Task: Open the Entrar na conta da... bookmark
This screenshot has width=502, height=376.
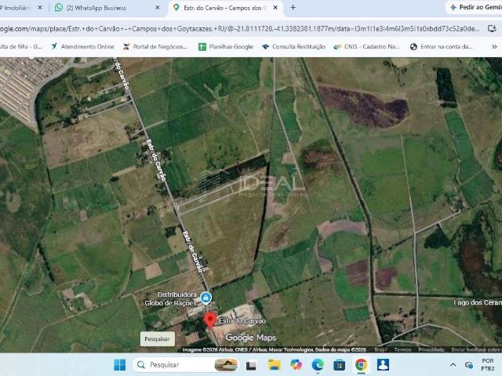Action: coord(441,47)
